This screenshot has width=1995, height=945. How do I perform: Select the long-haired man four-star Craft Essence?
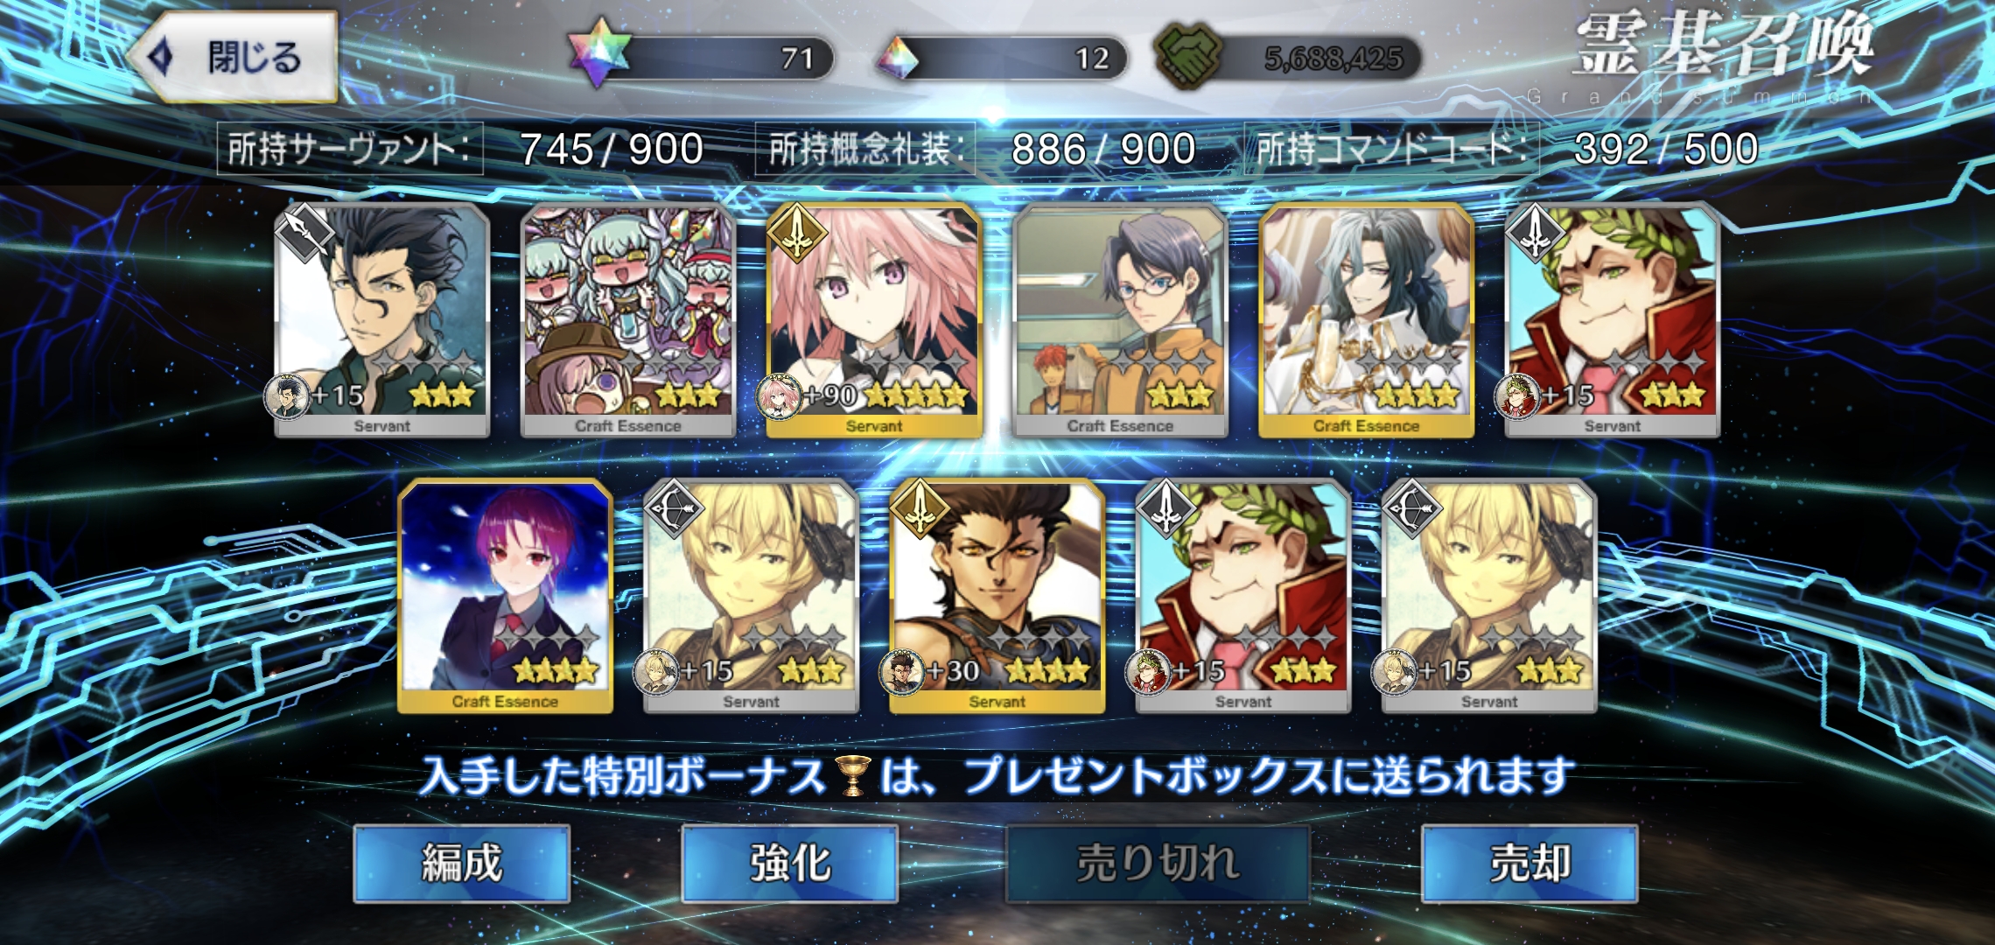coord(1366,320)
